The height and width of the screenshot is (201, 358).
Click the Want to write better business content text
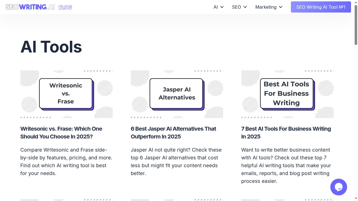coord(286,166)
